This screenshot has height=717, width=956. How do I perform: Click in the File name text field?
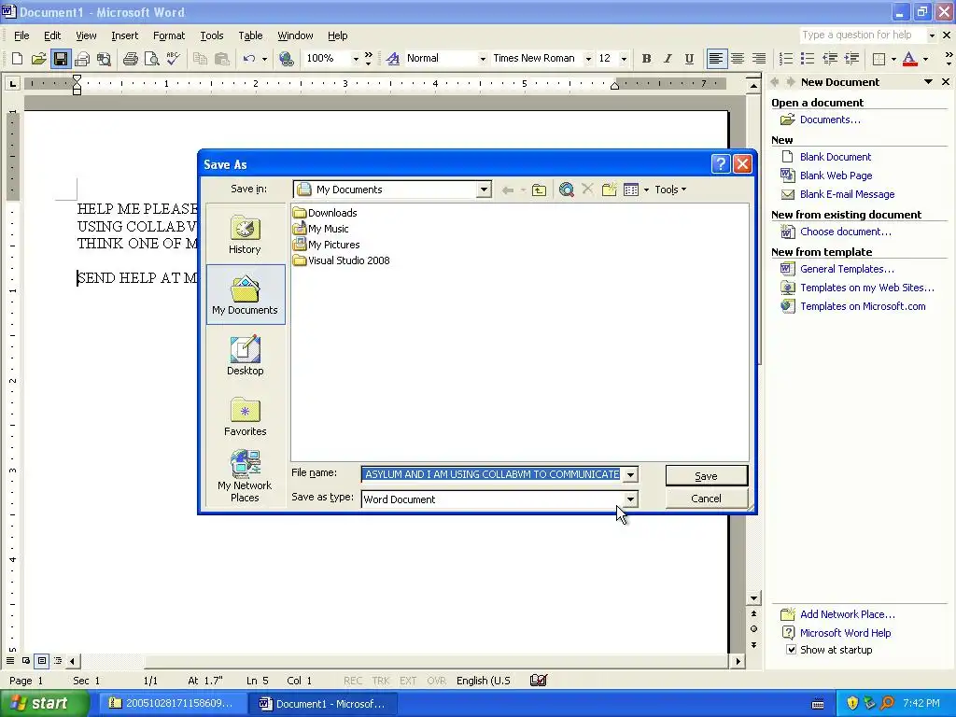491,474
